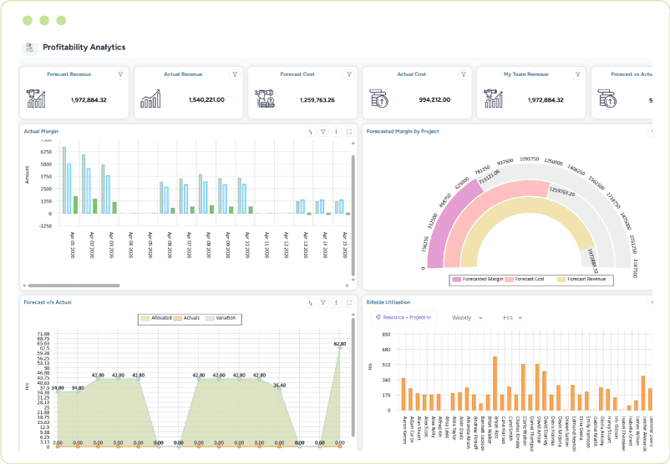Click the Bryan Rob tallest utilisation bar
Viewport: 670px width, 464px height.
[x=495, y=383]
